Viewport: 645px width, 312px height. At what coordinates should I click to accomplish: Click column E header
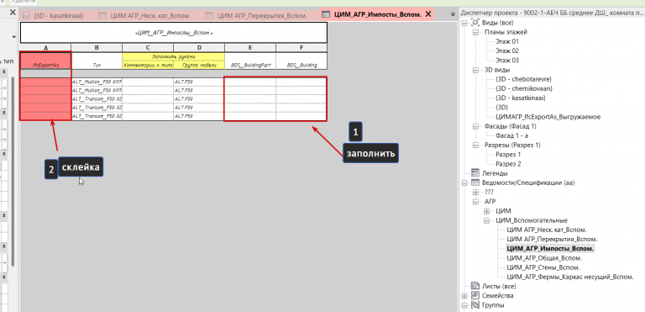point(250,48)
